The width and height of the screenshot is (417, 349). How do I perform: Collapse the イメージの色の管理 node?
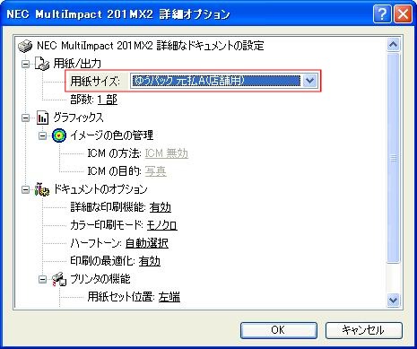(x=43, y=135)
